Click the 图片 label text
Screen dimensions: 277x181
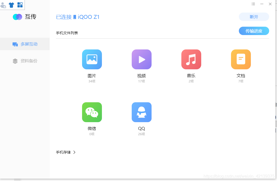[x=92, y=76]
